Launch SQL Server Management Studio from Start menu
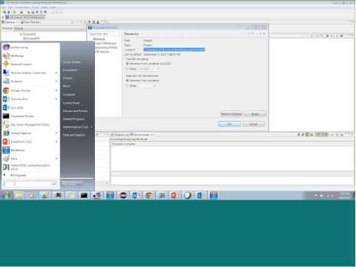The image size is (356, 267). (x=30, y=125)
